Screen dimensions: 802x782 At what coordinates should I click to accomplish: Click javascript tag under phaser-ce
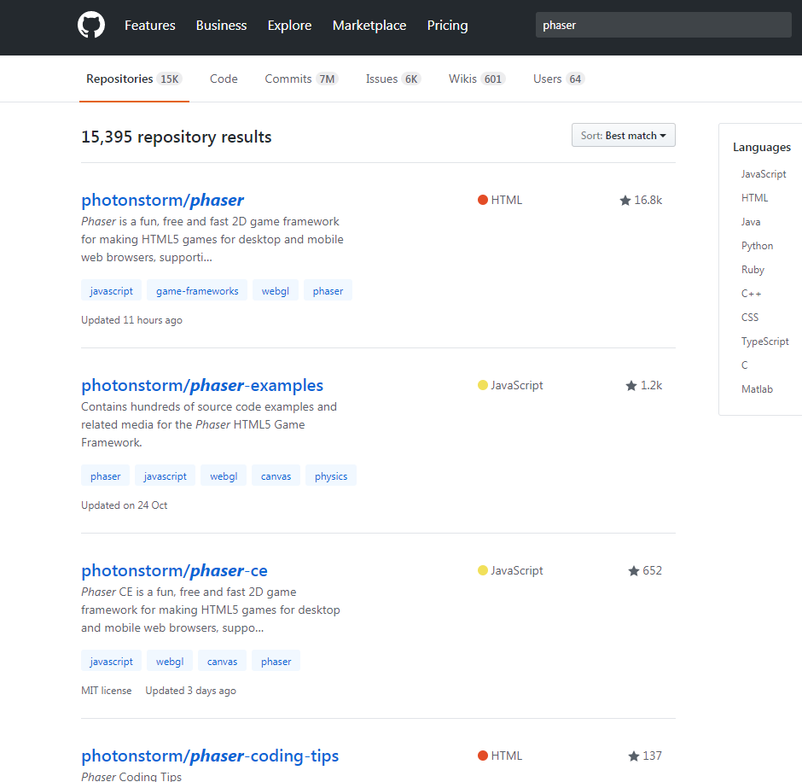click(111, 661)
